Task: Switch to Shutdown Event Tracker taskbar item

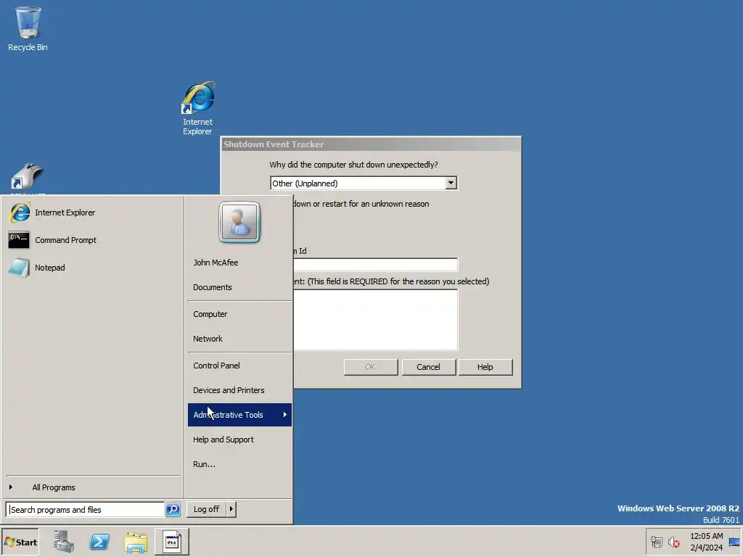Action: 171,541
